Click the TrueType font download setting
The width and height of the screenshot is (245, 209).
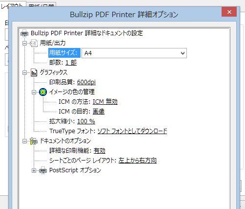pyautogui.click(x=132, y=131)
